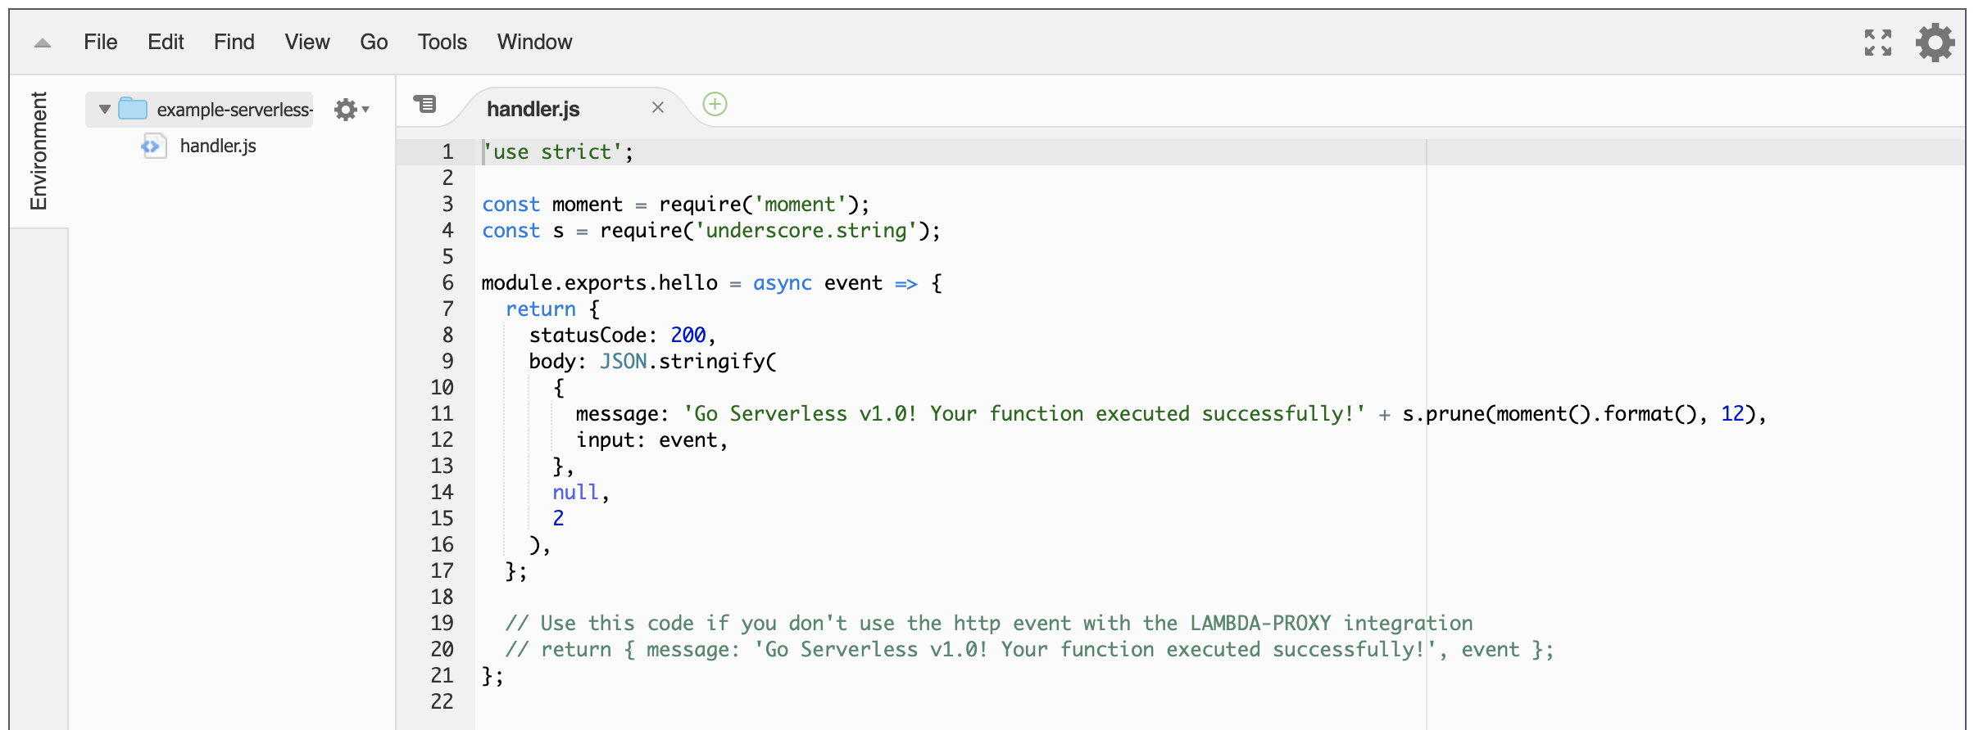Open the tab list pane icon
1983x730 pixels.
pyautogui.click(x=424, y=105)
